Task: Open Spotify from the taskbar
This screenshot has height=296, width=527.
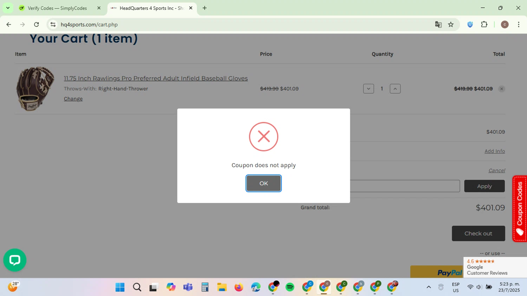Action: click(290, 287)
